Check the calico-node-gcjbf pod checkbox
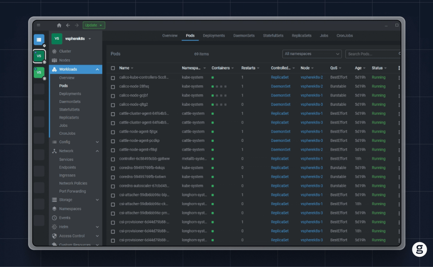 click(113, 96)
